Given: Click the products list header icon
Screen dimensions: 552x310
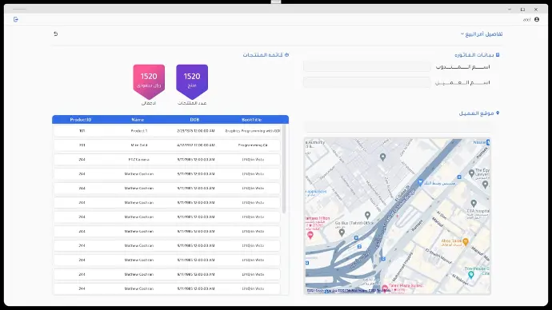Looking at the screenshot, I should click(286, 55).
